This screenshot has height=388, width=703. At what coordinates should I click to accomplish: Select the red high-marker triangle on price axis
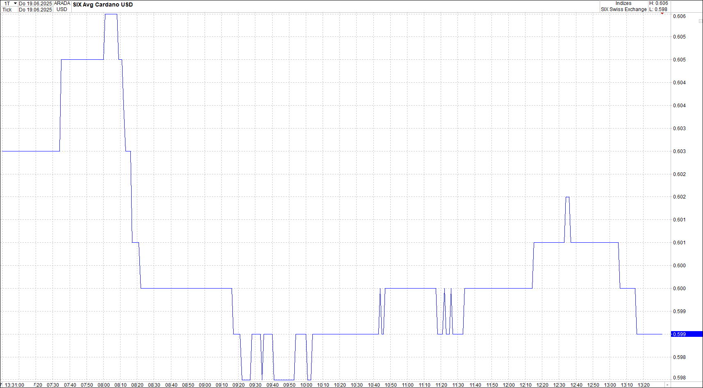(x=662, y=14)
